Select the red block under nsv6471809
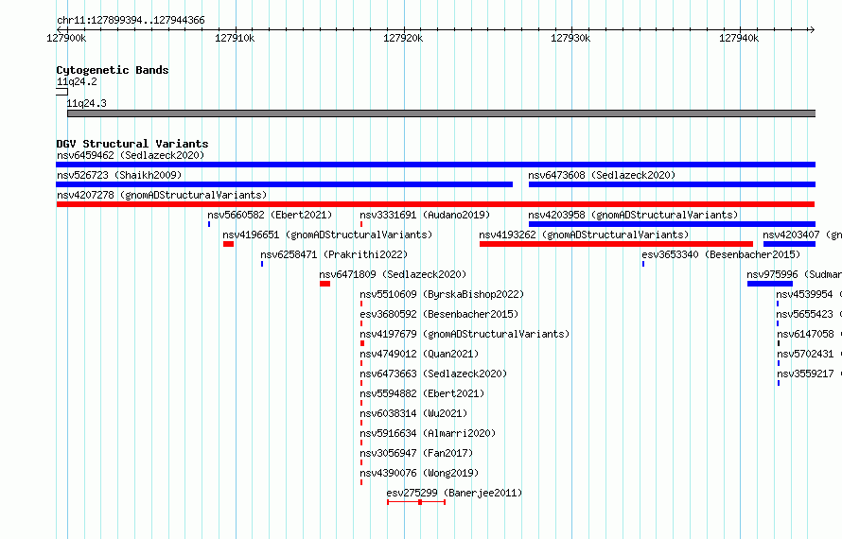The height and width of the screenshot is (539, 842). tap(325, 284)
